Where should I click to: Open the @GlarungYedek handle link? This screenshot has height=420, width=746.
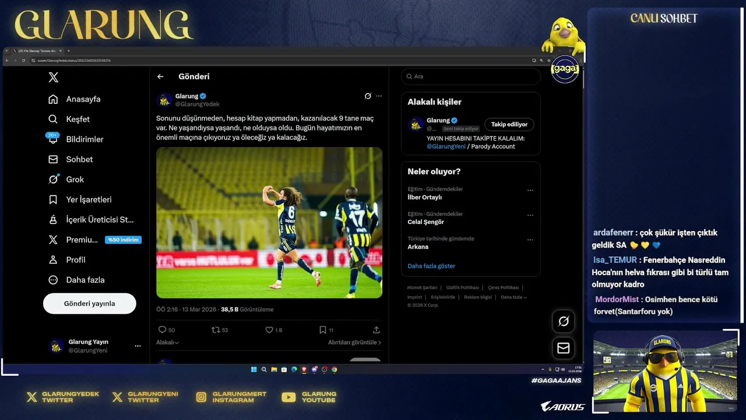point(198,104)
